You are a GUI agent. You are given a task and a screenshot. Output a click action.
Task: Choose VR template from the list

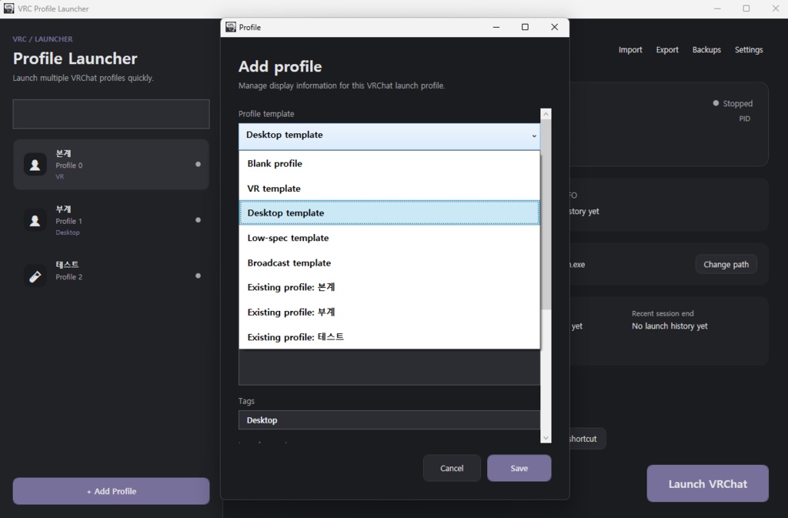coord(389,189)
